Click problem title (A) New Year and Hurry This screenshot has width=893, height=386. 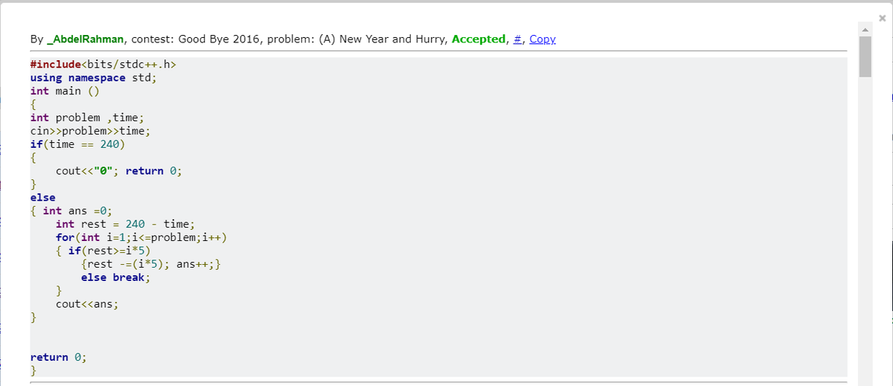click(x=381, y=39)
